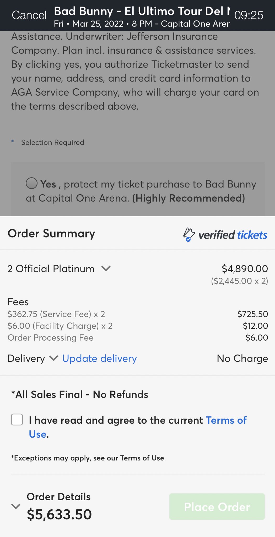Select Yes ticket protection radio button
275x537 pixels.
pyautogui.click(x=32, y=183)
